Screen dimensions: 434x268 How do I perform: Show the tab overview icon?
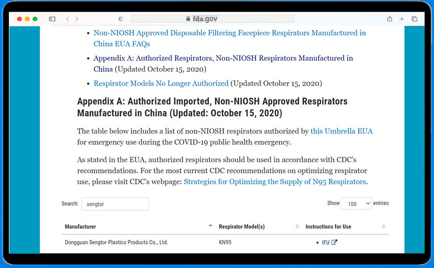tap(414, 19)
